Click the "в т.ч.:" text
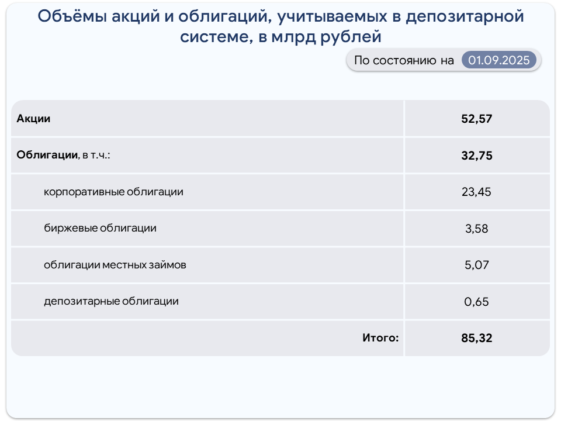 96,156
